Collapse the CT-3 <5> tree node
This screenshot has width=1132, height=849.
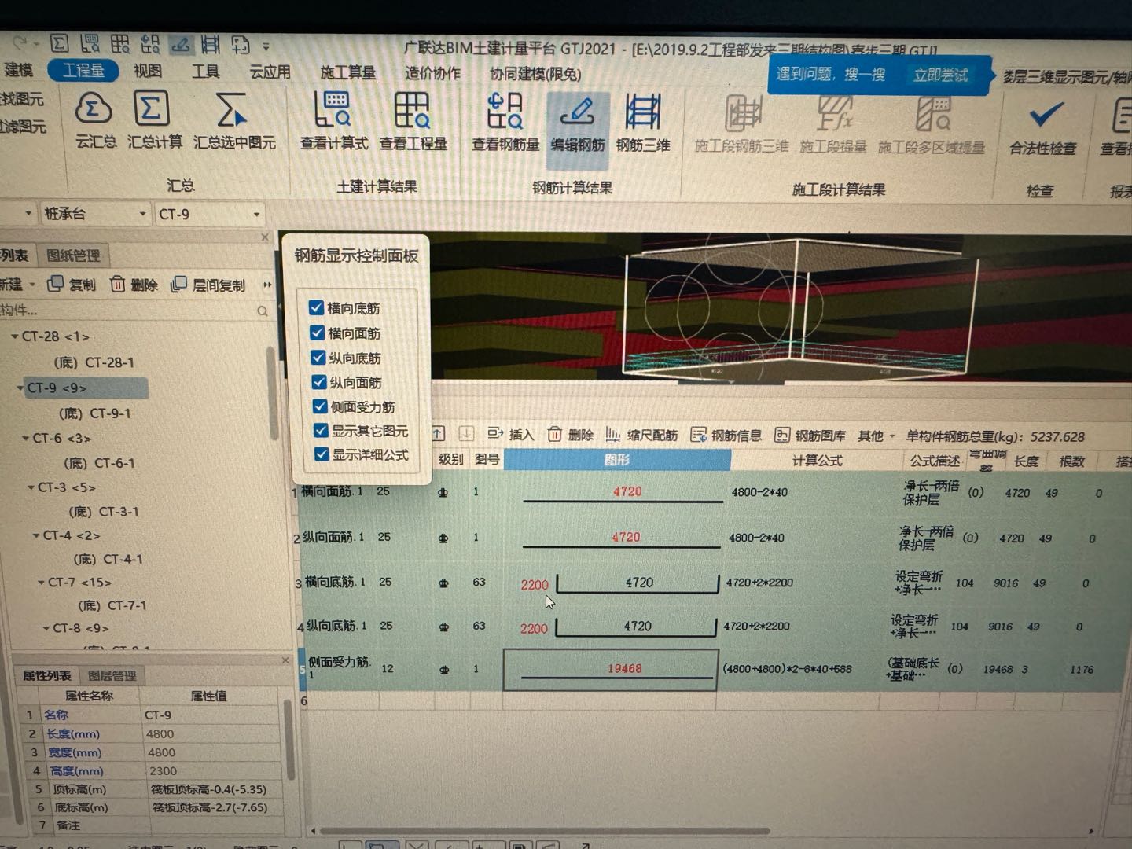click(31, 487)
